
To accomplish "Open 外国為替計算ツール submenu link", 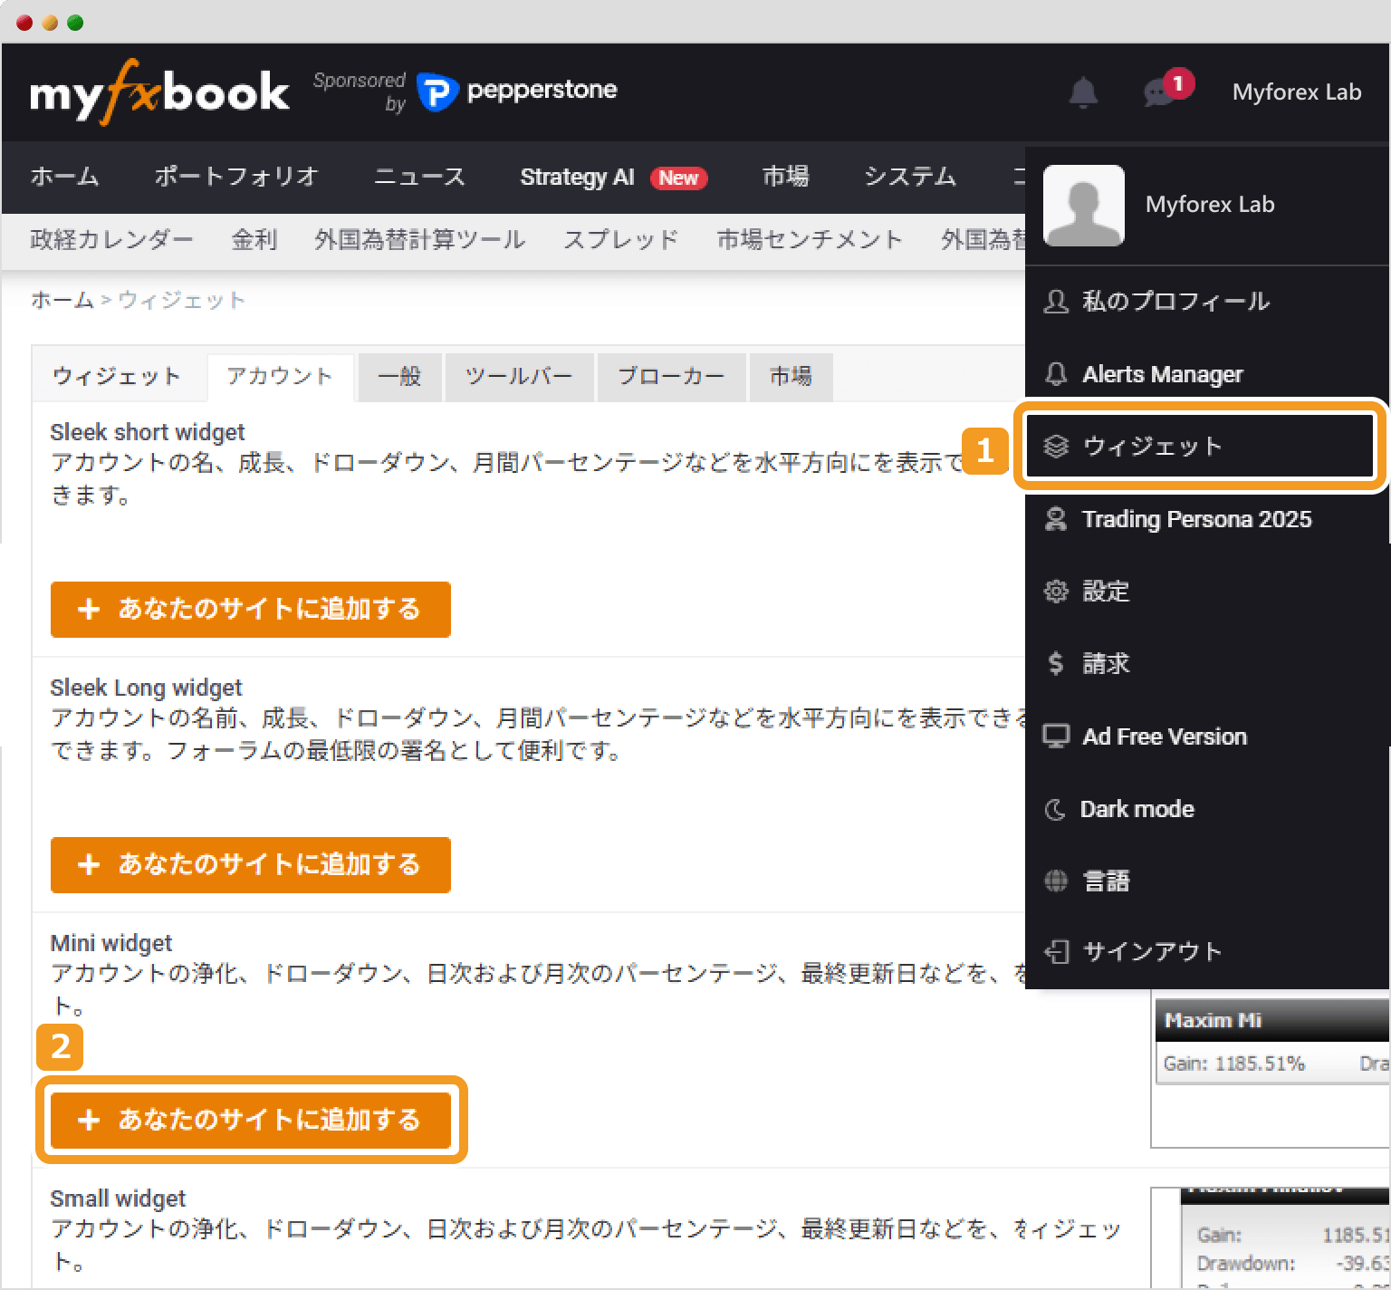I will [420, 239].
